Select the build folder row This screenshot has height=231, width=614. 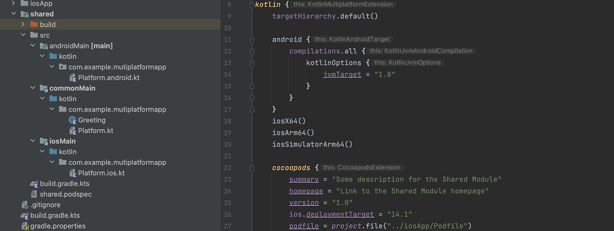click(x=110, y=25)
